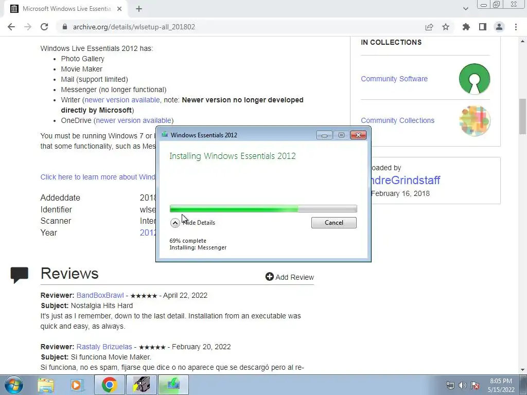Screen dimensions: 527x395
Task: Open the Chrome three-dot menu
Action: pos(516,27)
